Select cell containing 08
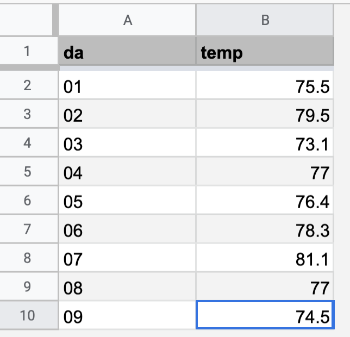 [127, 288]
